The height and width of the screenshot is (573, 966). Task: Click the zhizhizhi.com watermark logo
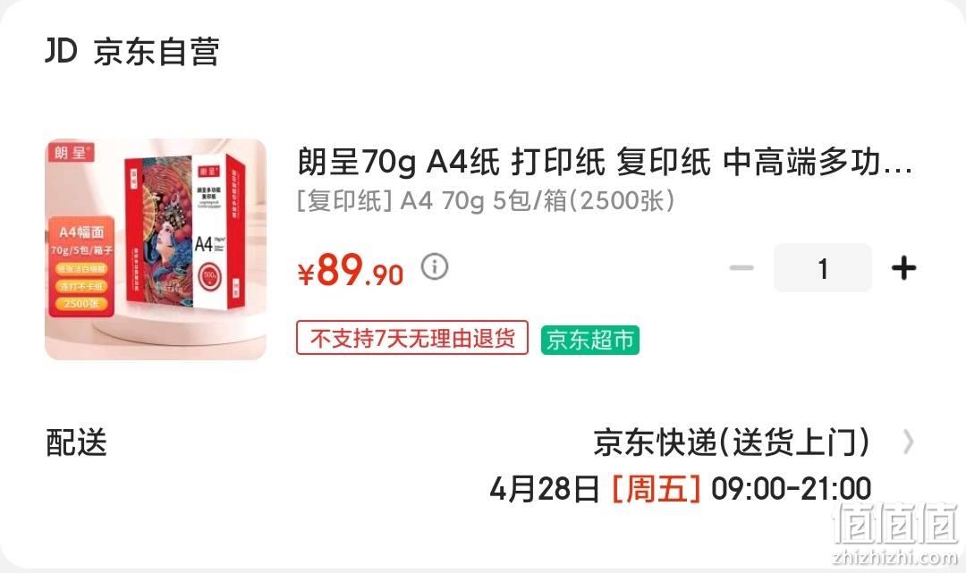coord(894,533)
